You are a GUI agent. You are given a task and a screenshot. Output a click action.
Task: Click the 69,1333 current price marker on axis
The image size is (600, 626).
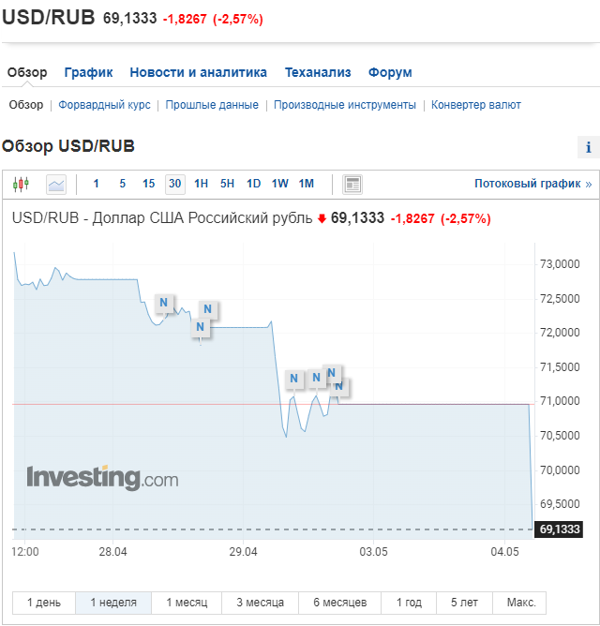pyautogui.click(x=559, y=529)
